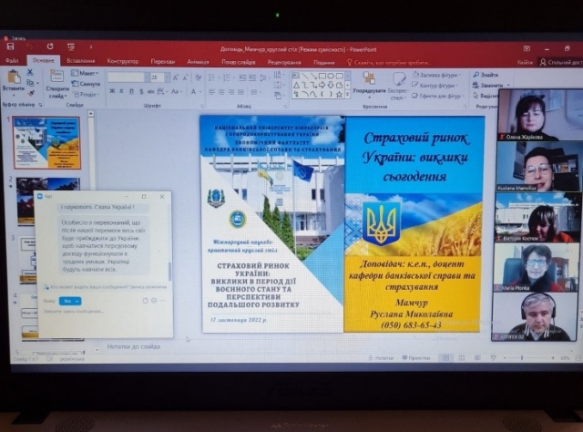Open the chat recipient dropdown
Viewport: 583px width, 432px height.
click(x=70, y=300)
